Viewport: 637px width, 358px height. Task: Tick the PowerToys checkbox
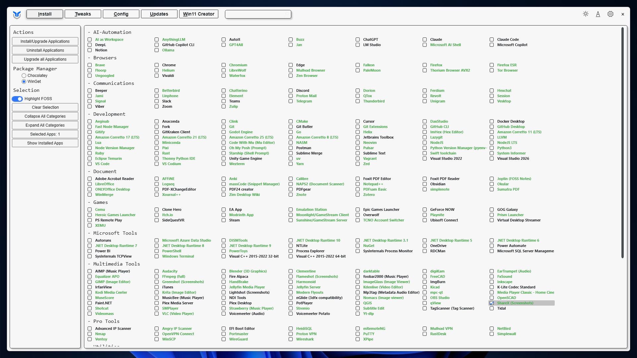coord(224,251)
